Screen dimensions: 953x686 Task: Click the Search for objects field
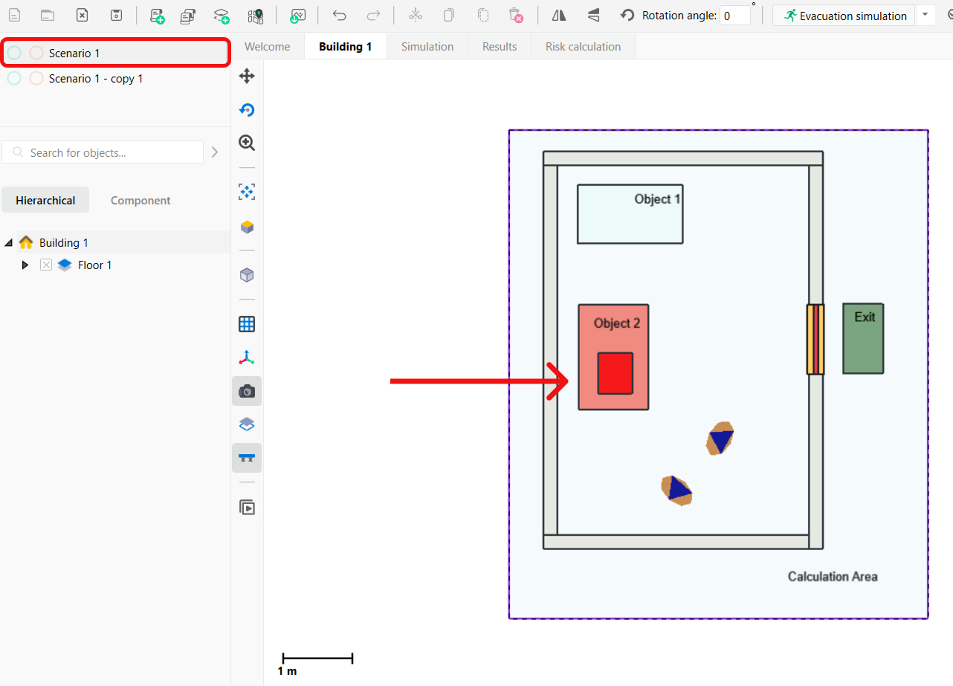[x=112, y=152]
